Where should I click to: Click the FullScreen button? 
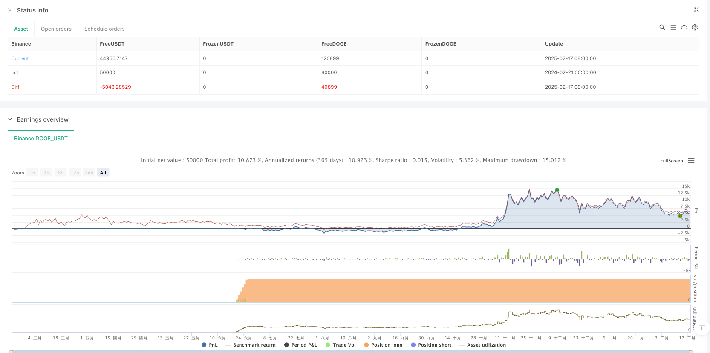pos(671,161)
